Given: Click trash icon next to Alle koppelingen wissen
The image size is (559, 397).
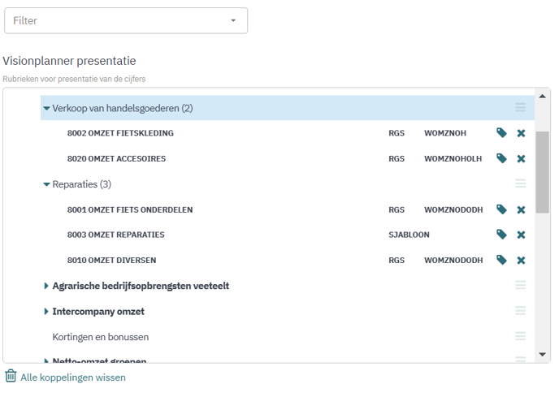Looking at the screenshot, I should 11,377.
